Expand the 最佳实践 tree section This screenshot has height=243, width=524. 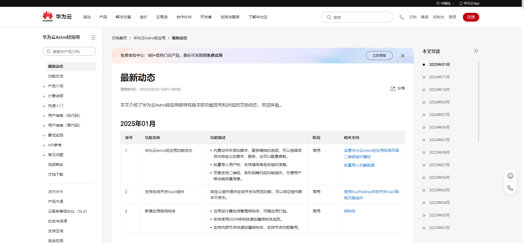tap(44, 135)
